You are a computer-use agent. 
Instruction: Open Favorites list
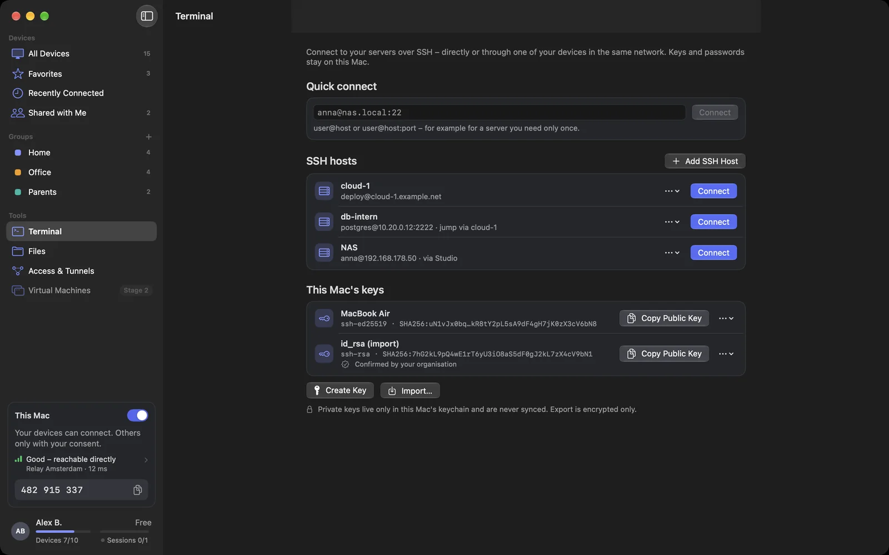[x=81, y=74]
